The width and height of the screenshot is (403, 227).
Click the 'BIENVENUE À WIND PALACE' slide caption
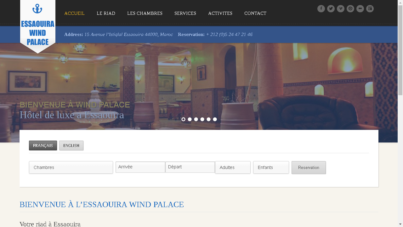tap(75, 105)
